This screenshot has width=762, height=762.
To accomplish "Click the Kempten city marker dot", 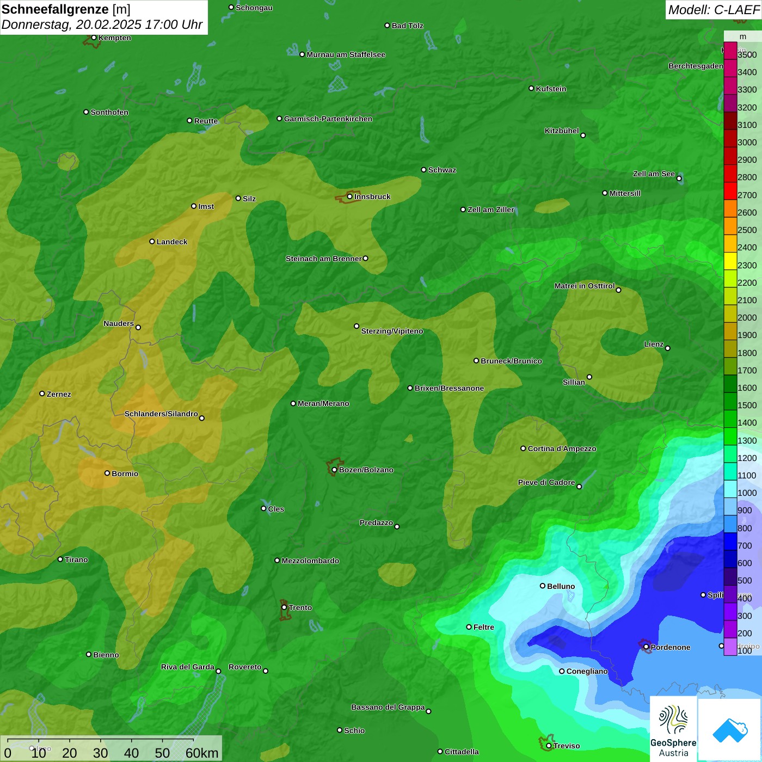I will tap(94, 38).
